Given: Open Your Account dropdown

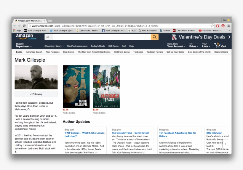Looking at the screenshot, I should pyautogui.click(x=176, y=45).
